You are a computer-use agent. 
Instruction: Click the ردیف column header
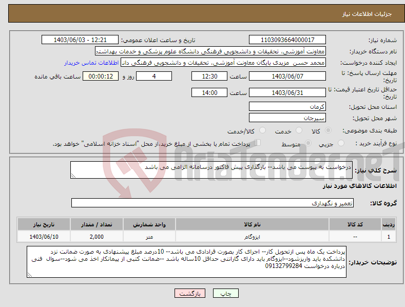pyautogui.click(x=389, y=224)
